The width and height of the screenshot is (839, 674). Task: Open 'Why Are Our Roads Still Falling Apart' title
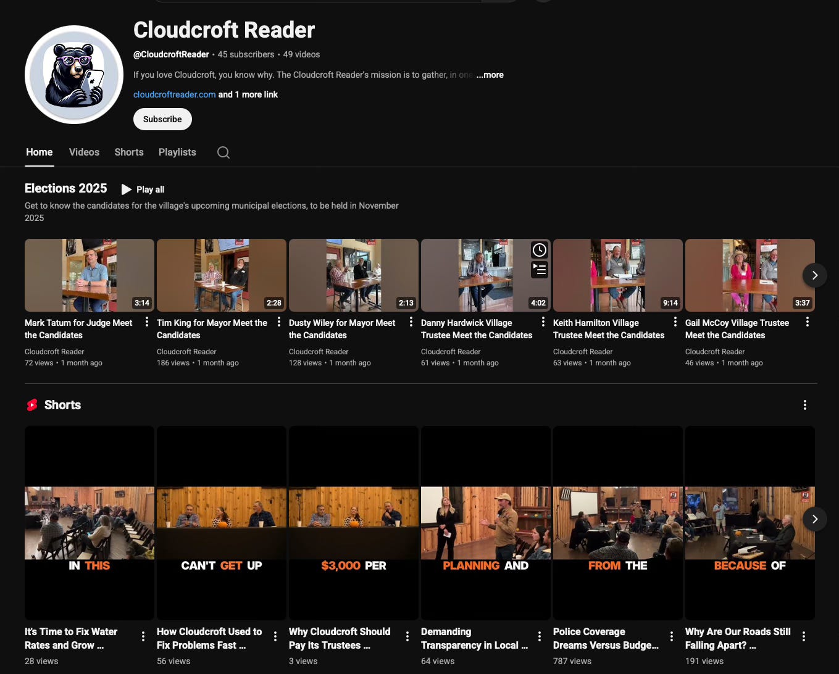[x=738, y=638]
